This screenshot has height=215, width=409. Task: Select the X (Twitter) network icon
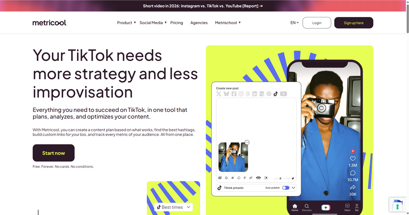tap(218, 94)
